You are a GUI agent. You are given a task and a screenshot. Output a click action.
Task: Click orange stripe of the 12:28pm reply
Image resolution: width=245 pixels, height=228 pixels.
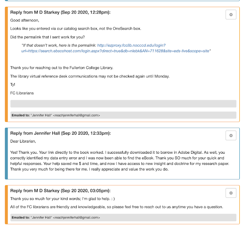coord(6,64)
